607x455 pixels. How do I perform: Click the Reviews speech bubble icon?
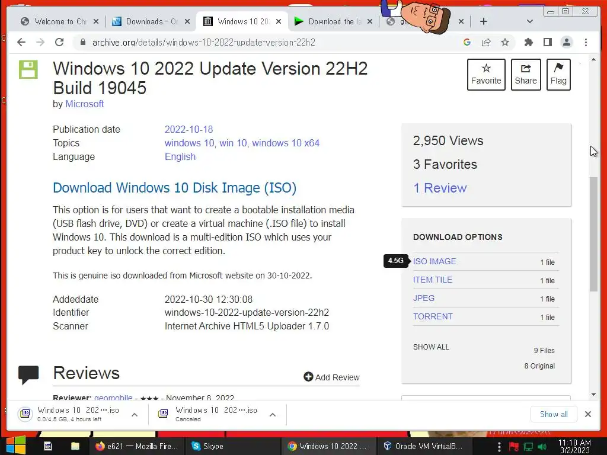28,375
